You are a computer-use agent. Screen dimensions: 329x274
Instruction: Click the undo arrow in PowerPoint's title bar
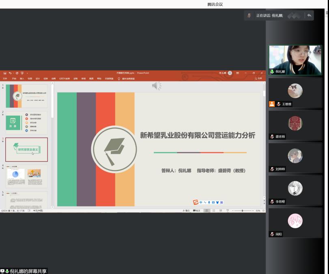[x=10, y=73]
